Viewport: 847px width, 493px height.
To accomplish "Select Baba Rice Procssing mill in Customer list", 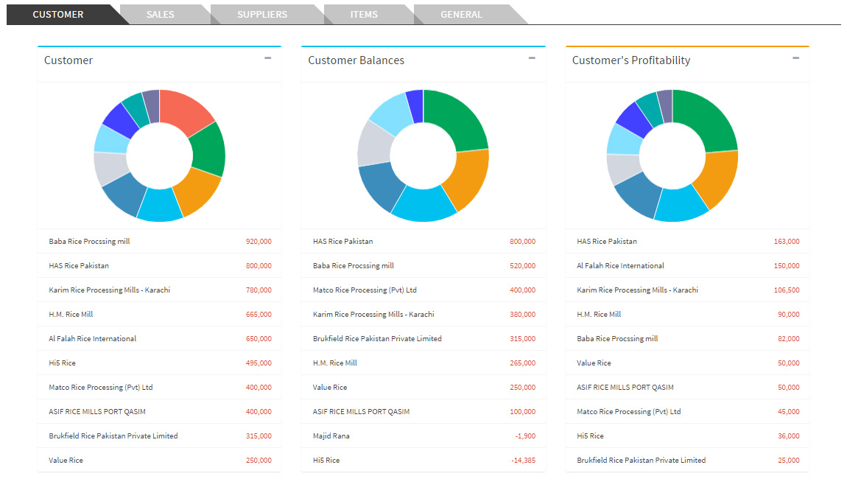I will tap(159, 241).
